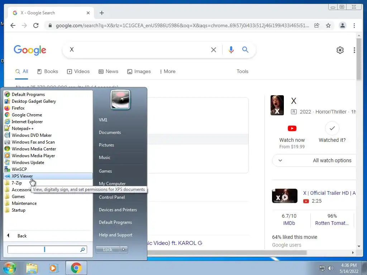Open My Computer
Image resolution: width=367 pixels, height=275 pixels.
pos(112,184)
